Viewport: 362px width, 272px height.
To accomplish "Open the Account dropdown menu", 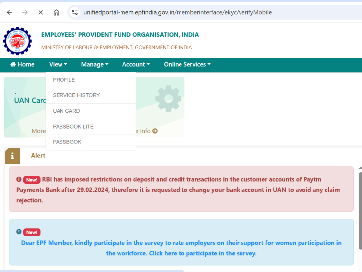I will click(x=136, y=64).
